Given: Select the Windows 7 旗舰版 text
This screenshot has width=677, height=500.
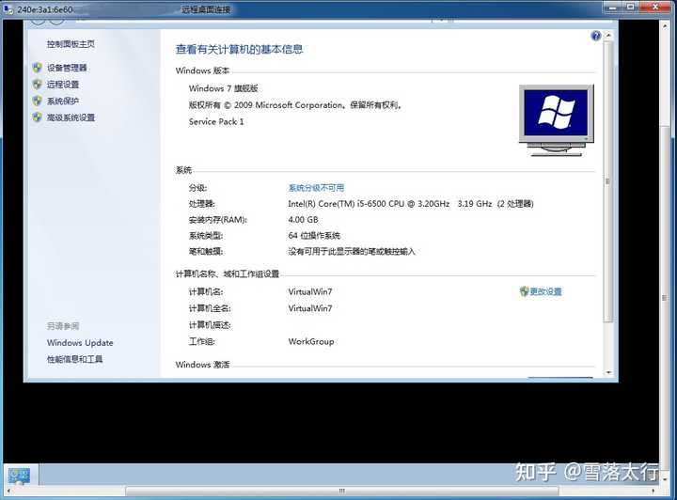Looking at the screenshot, I should (x=223, y=88).
